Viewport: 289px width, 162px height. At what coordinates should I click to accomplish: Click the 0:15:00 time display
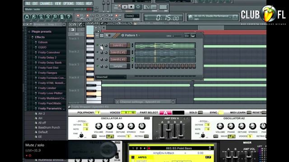(x=163, y=18)
